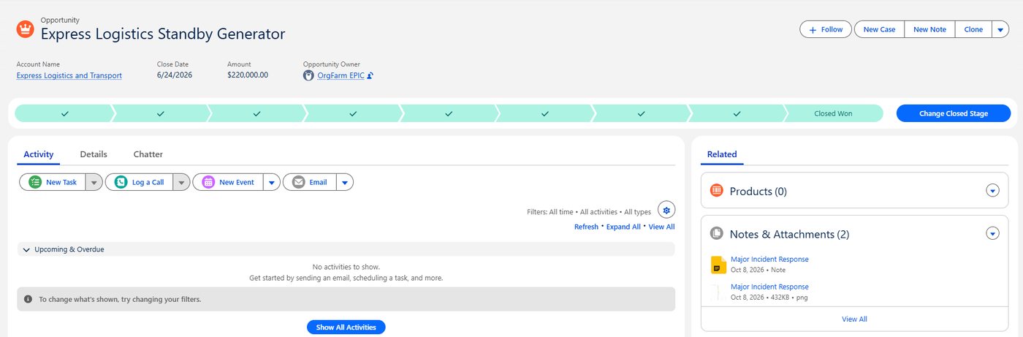Click the purple New Event calendar icon
The width and height of the screenshot is (1023, 337).
click(208, 182)
